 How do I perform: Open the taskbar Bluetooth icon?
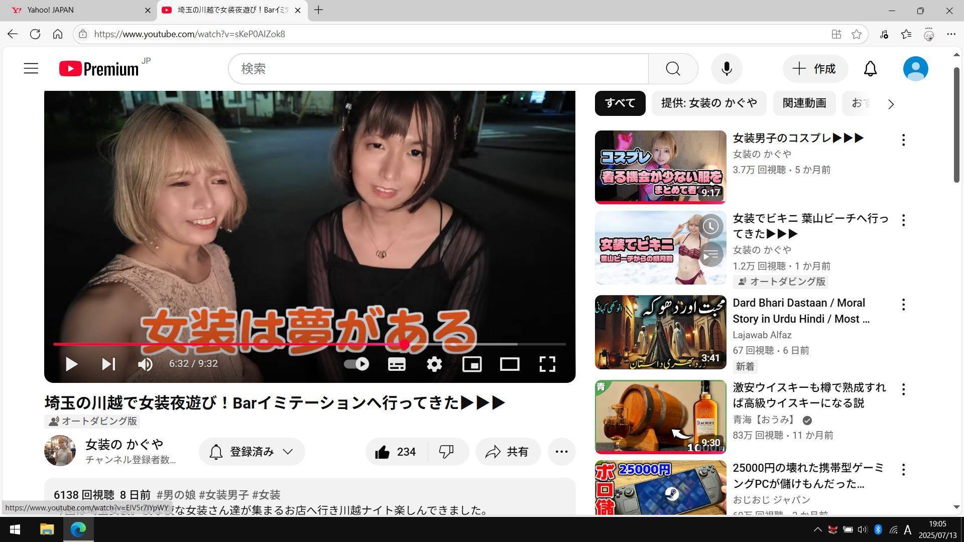coord(878,529)
